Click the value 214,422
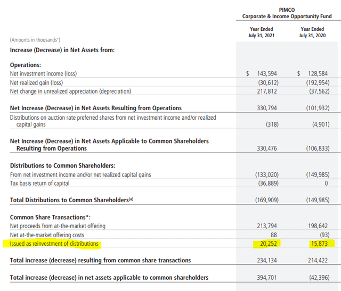 tap(318, 260)
